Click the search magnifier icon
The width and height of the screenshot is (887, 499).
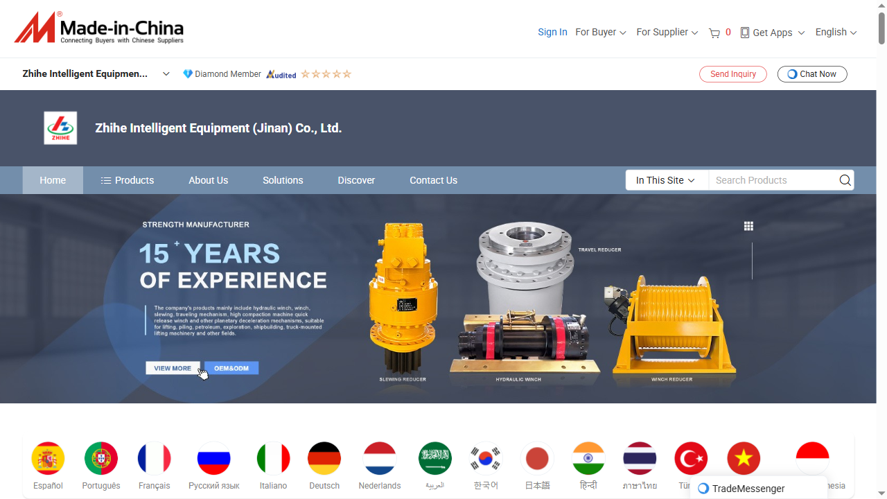[845, 180]
